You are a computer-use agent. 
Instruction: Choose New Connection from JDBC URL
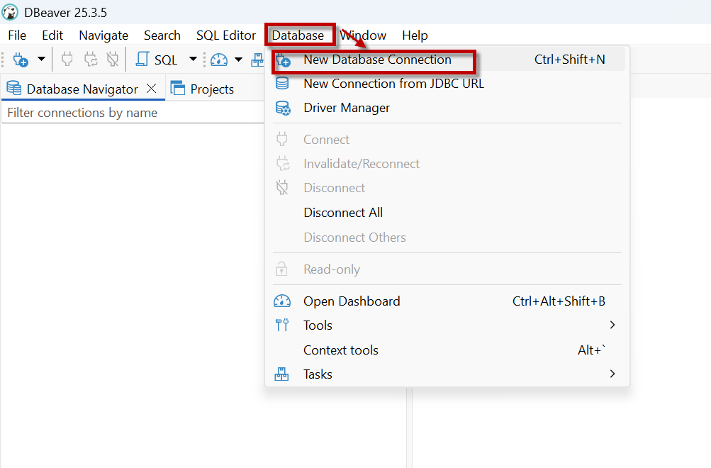(x=393, y=84)
